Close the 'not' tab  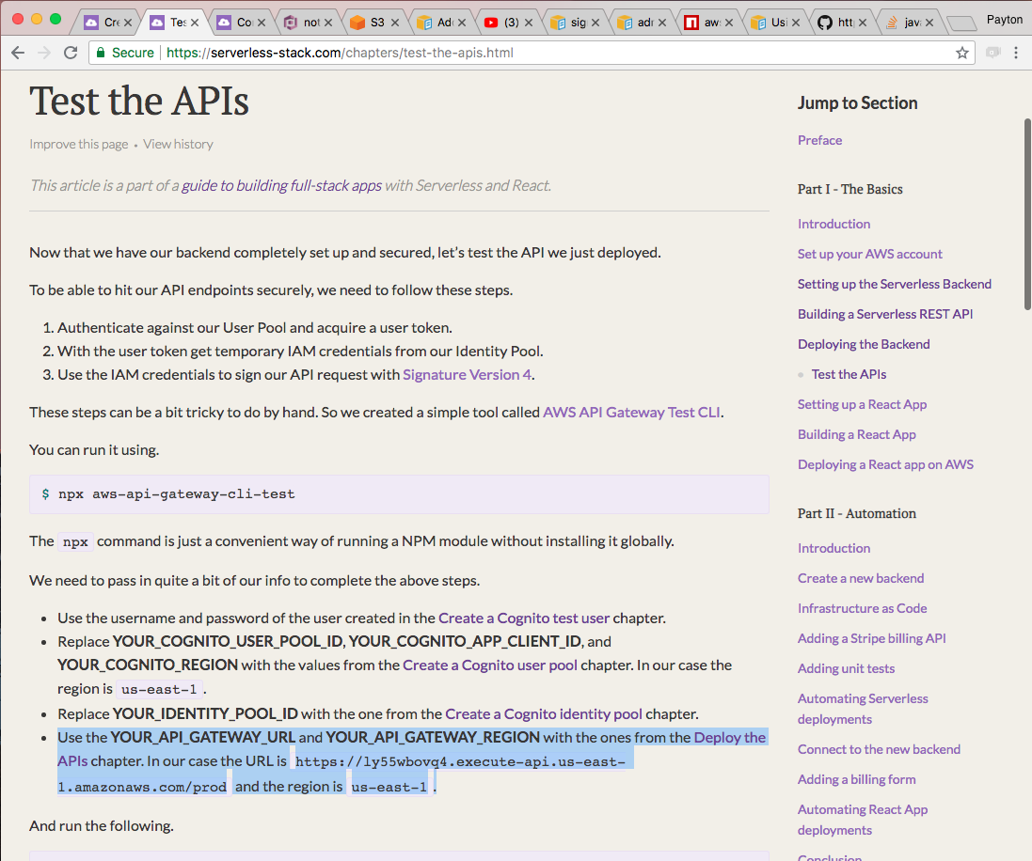pos(328,23)
